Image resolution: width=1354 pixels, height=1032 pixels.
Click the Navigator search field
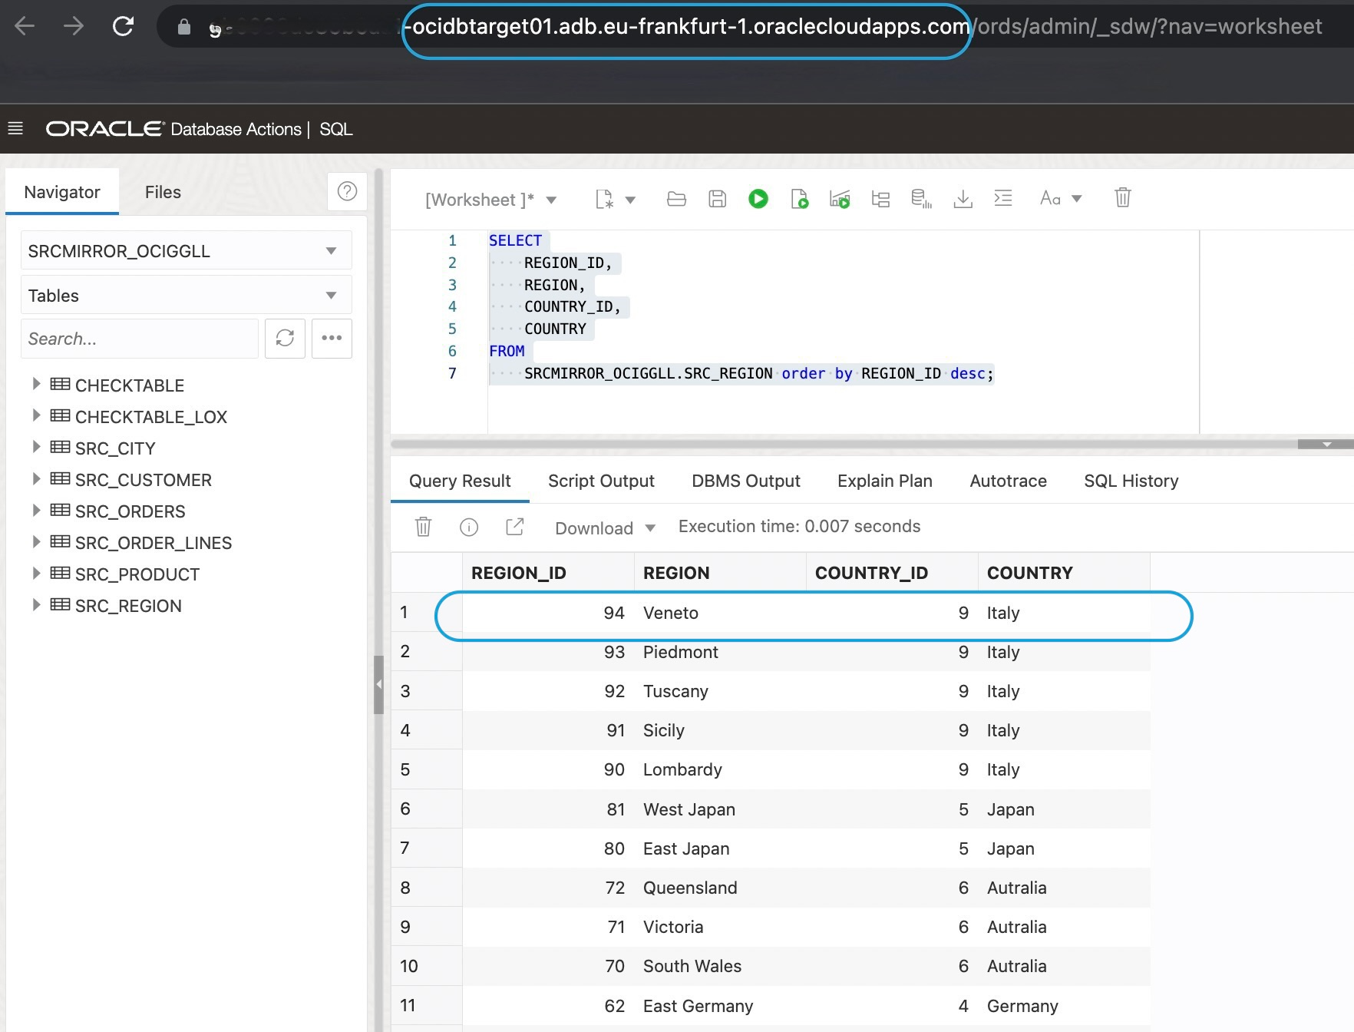[x=140, y=339]
